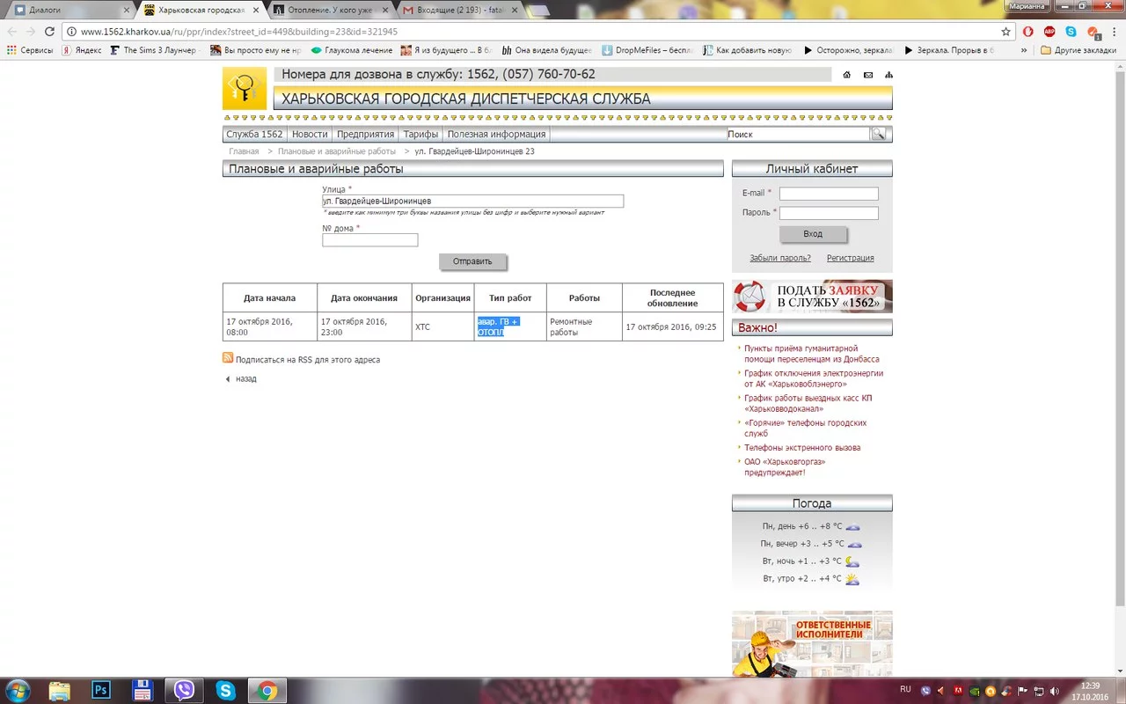Open the Регистрация link
The image size is (1126, 704).
[851, 258]
